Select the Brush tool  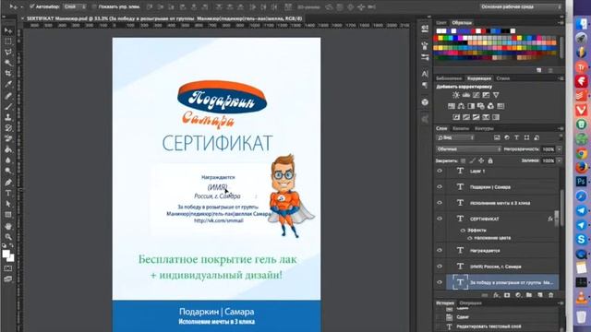click(x=8, y=107)
